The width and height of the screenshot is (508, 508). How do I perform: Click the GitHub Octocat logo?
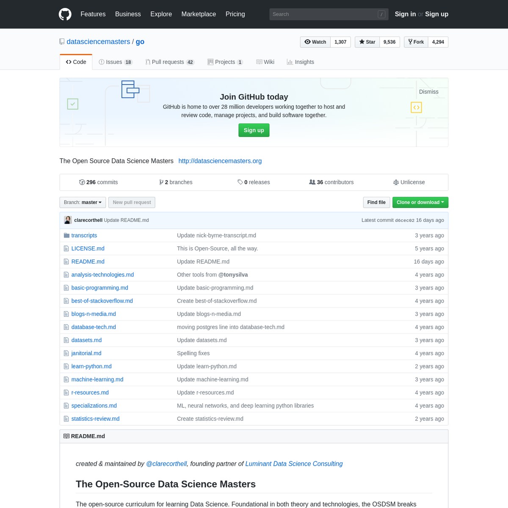click(65, 14)
